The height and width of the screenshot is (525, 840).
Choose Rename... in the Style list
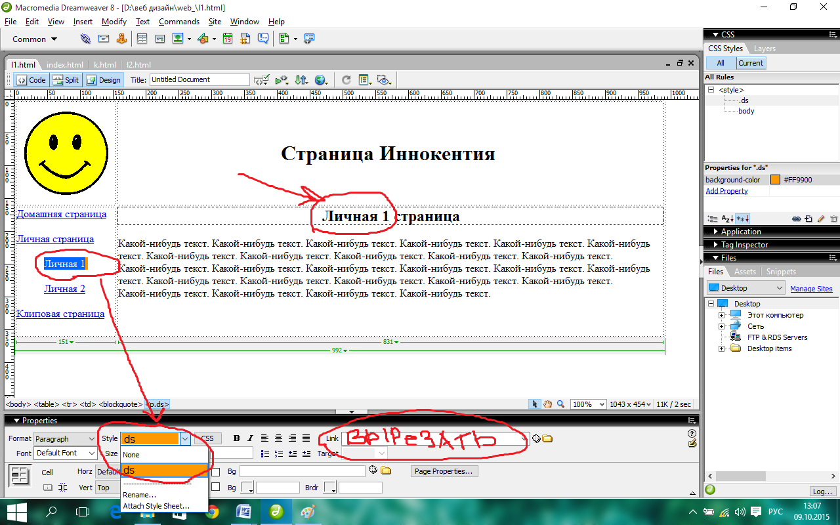click(165, 495)
